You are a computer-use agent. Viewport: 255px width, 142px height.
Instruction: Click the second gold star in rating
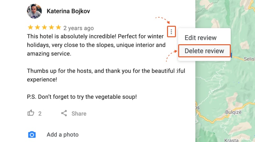pos(37,28)
